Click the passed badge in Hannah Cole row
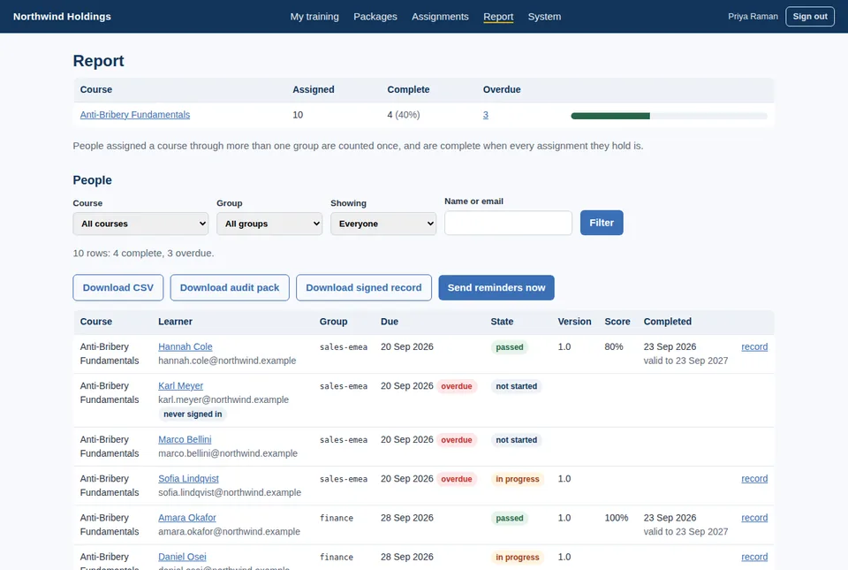Screen dimensions: 848x570 (510, 347)
